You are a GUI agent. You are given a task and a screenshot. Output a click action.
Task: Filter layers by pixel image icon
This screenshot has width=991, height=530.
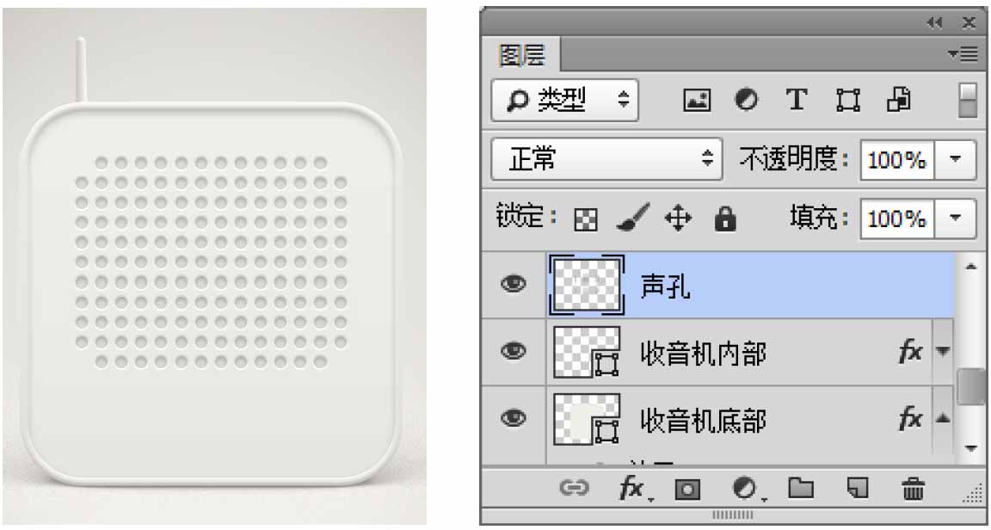697,101
